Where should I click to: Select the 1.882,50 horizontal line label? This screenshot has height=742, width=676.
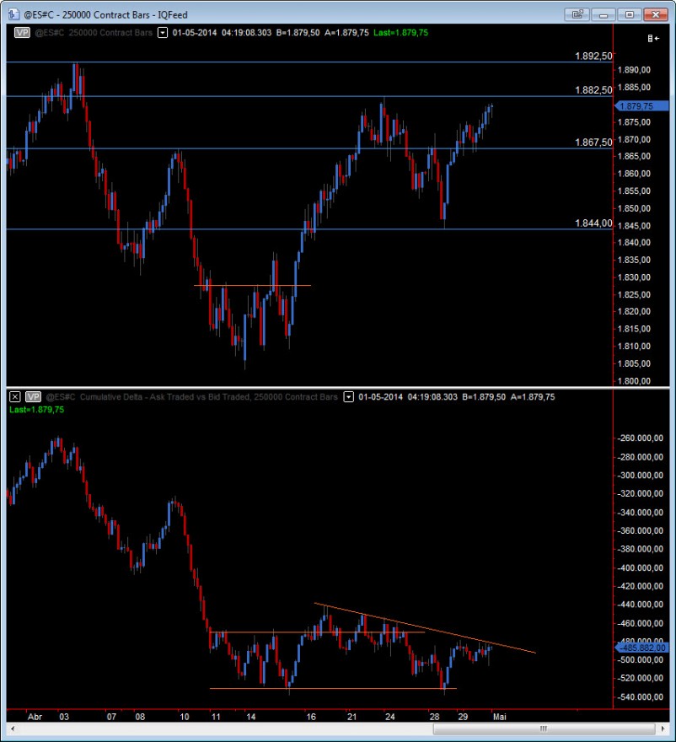point(593,90)
